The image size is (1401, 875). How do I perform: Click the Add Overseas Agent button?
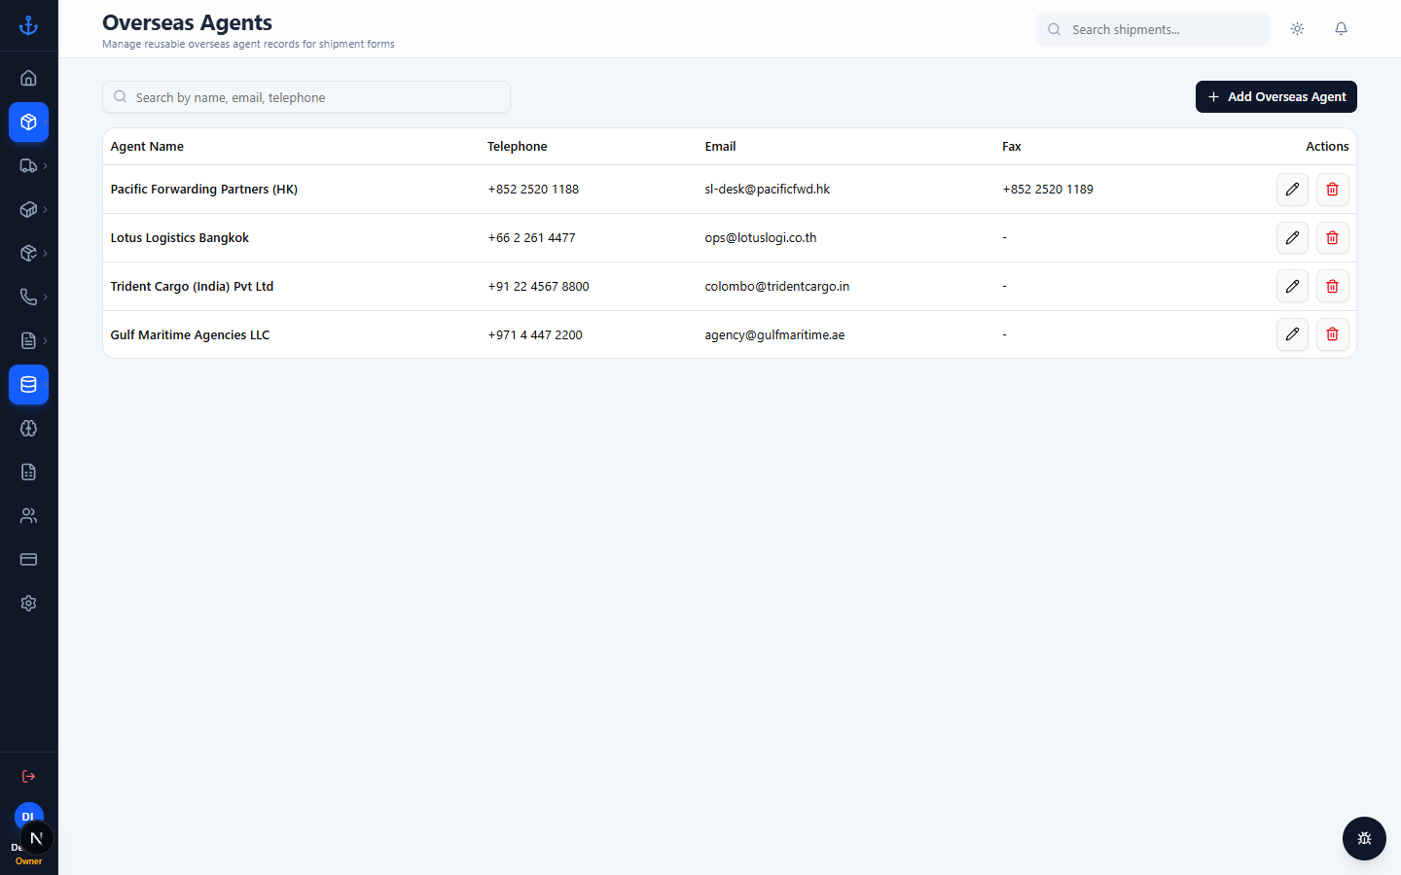pos(1275,97)
